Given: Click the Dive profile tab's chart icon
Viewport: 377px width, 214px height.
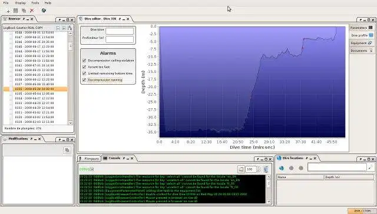Looking at the screenshot, I should click(x=371, y=35).
